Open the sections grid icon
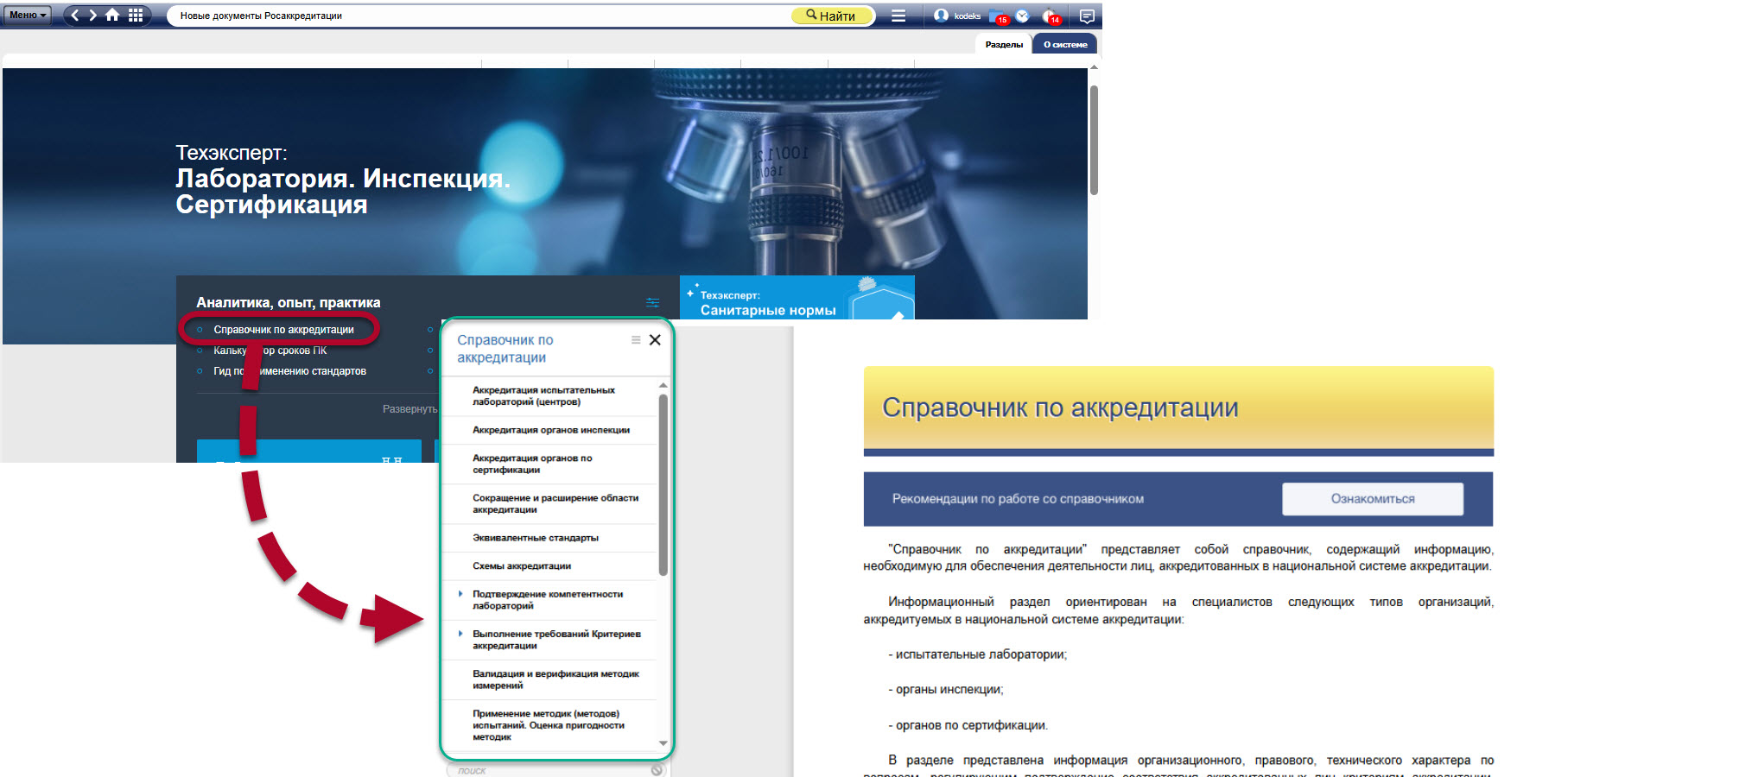Screen dimensions: 1752x777 click(136, 16)
